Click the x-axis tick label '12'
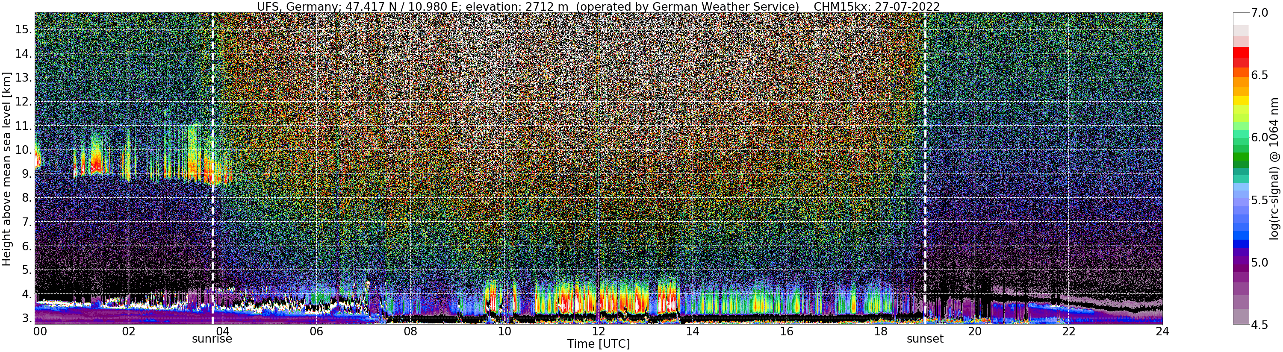Image resolution: width=1283 pixels, height=352 pixels. coord(598,331)
